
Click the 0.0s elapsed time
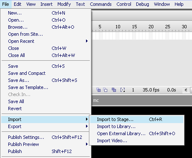tap(172, 90)
